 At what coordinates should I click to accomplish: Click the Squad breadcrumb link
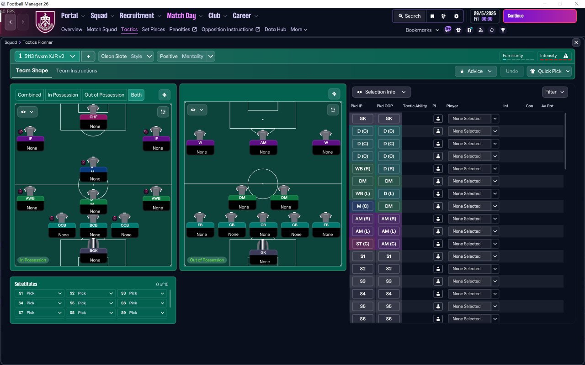[11, 42]
